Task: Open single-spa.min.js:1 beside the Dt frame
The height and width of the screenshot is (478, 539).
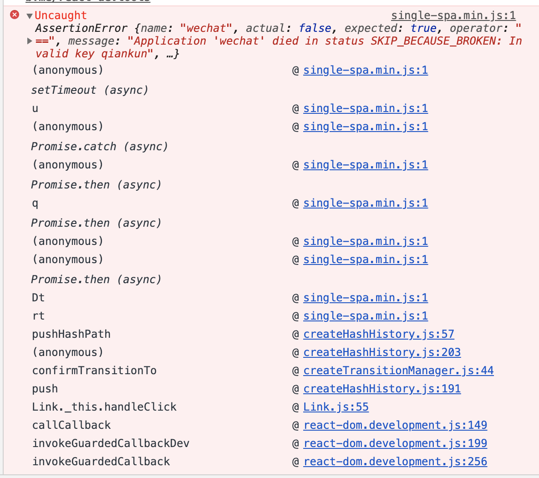Action: point(366,297)
